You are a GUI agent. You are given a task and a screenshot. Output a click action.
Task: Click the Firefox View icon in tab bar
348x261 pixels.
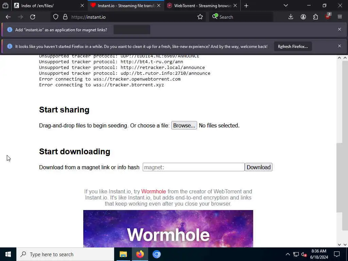(5, 6)
